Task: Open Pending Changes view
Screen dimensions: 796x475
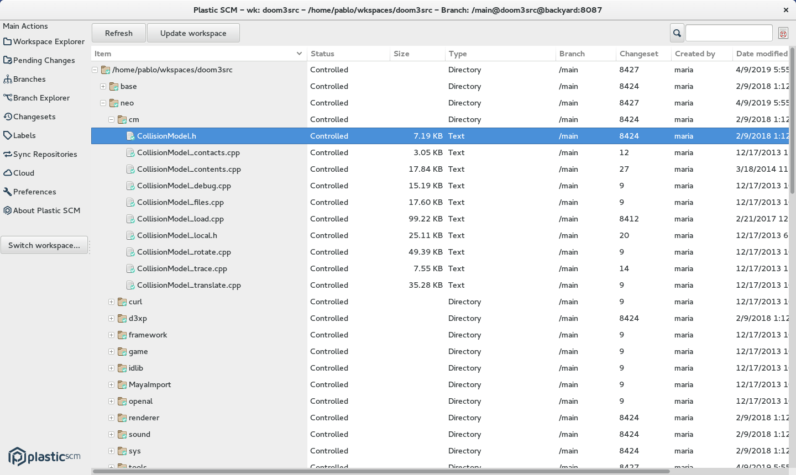Action: (39, 60)
